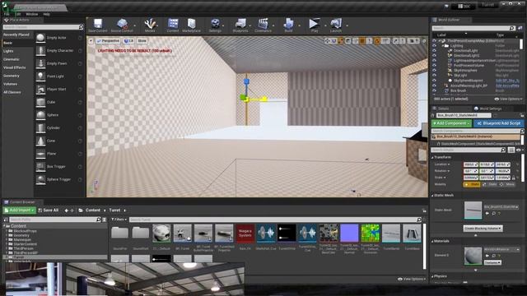Select the Plane shape in Place Actors
The width and height of the screenshot is (527, 296).
pos(59,154)
